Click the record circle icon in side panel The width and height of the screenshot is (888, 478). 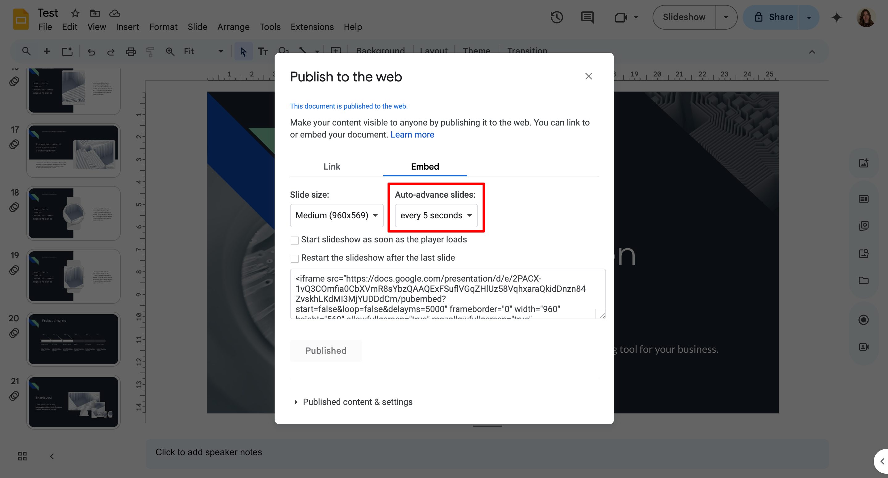pos(863,320)
